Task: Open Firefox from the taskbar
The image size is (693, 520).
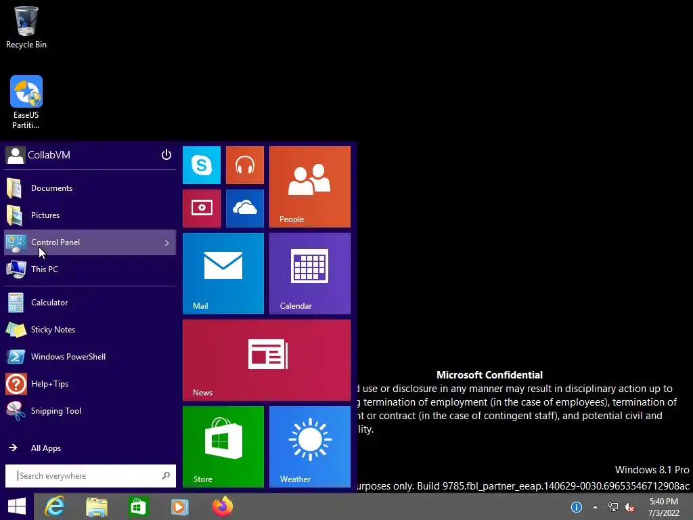Action: (222, 506)
